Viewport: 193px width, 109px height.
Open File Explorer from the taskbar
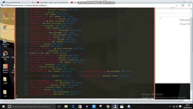66,106
